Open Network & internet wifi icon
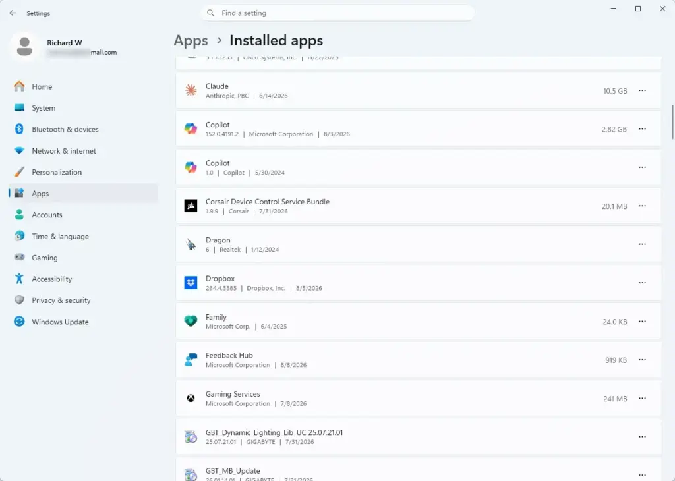This screenshot has height=481, width=675. pyautogui.click(x=19, y=151)
